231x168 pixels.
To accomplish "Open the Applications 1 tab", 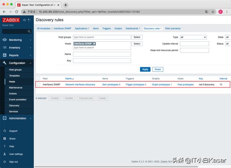I will [x=82, y=28].
